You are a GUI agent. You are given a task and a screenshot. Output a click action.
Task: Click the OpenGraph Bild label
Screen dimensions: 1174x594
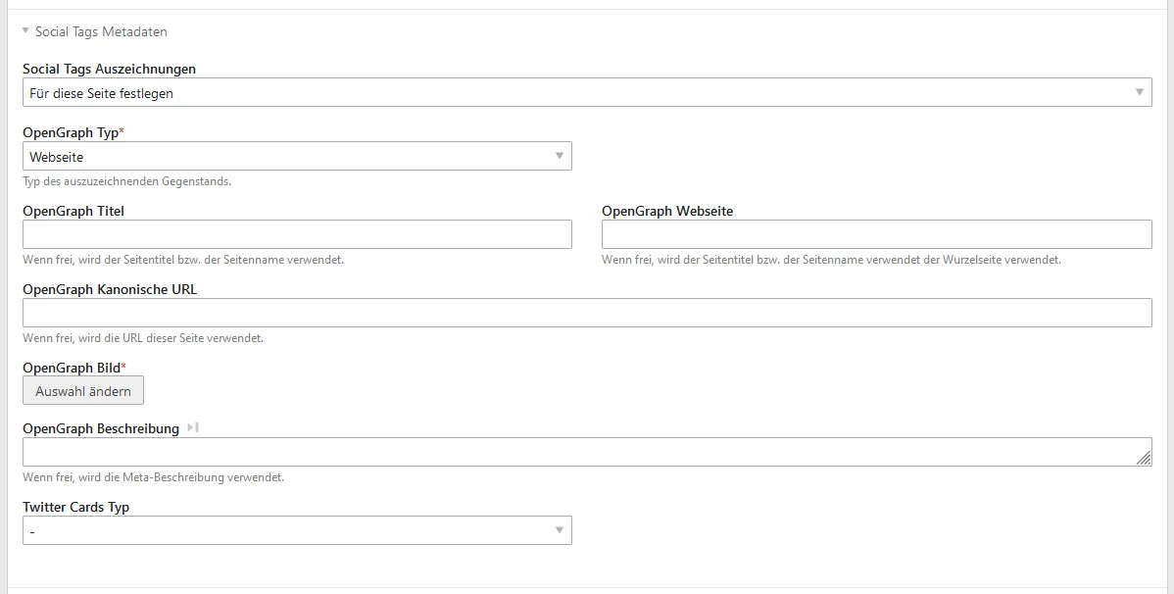pos(72,368)
